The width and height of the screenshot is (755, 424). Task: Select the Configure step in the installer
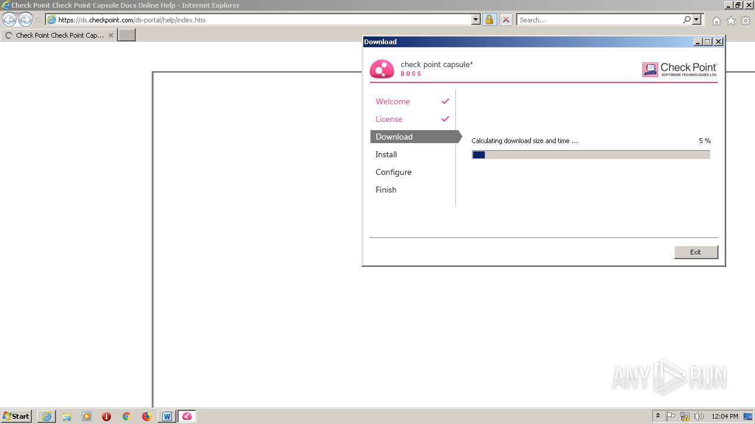tap(393, 172)
